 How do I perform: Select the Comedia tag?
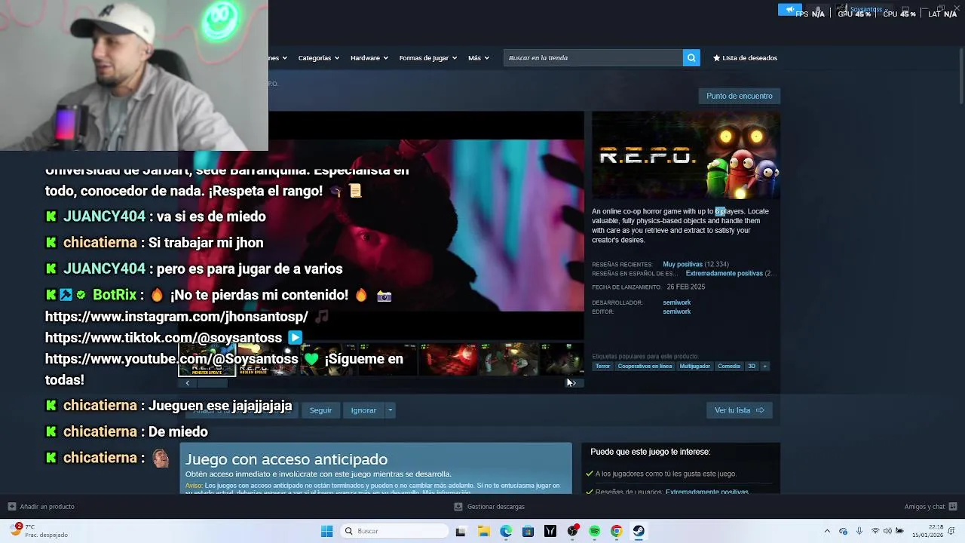click(x=729, y=367)
